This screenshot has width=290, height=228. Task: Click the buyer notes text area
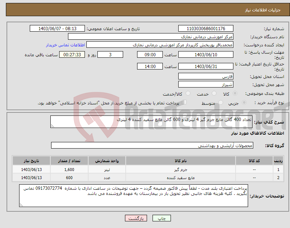pyautogui.click(x=133, y=196)
